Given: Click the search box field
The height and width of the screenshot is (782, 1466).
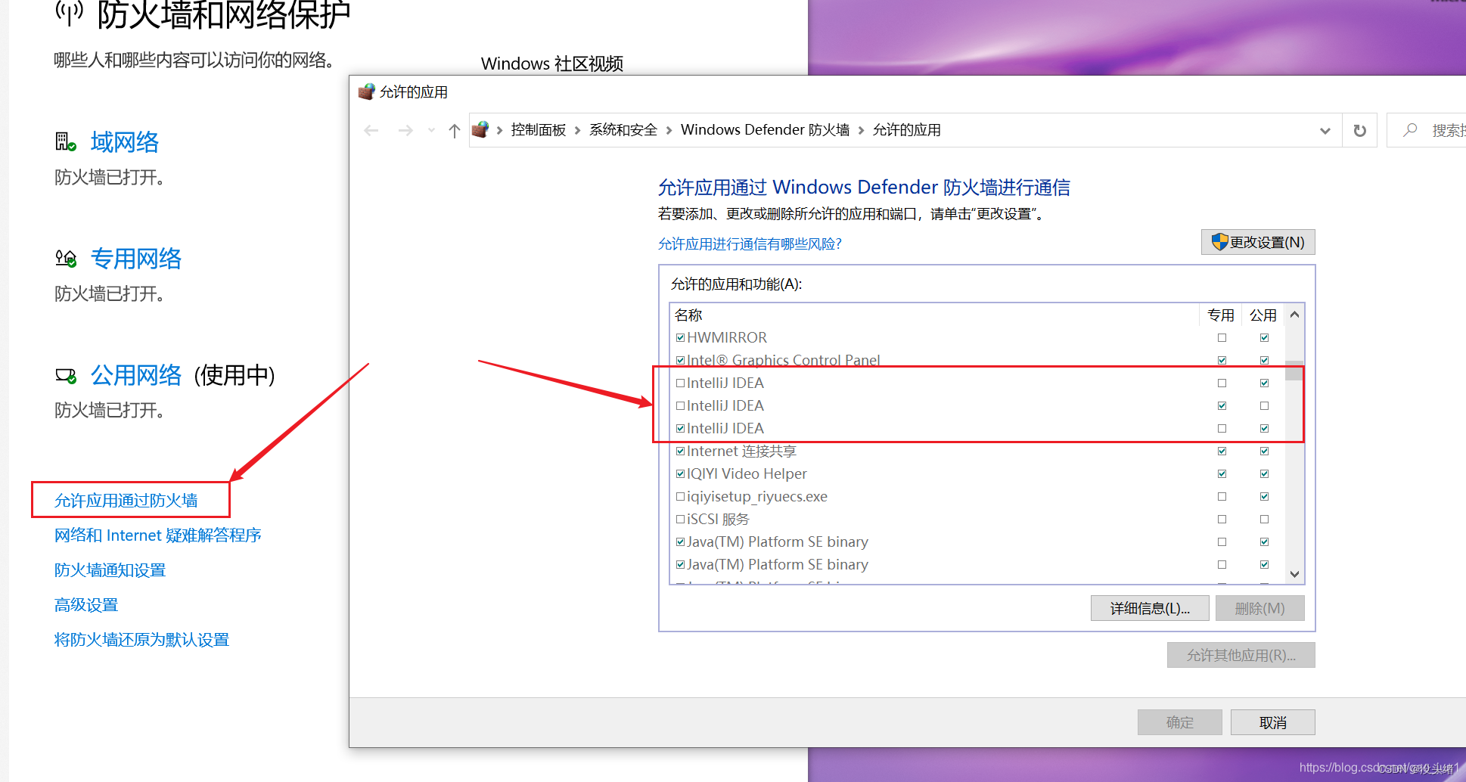Looking at the screenshot, I should coord(1427,130).
